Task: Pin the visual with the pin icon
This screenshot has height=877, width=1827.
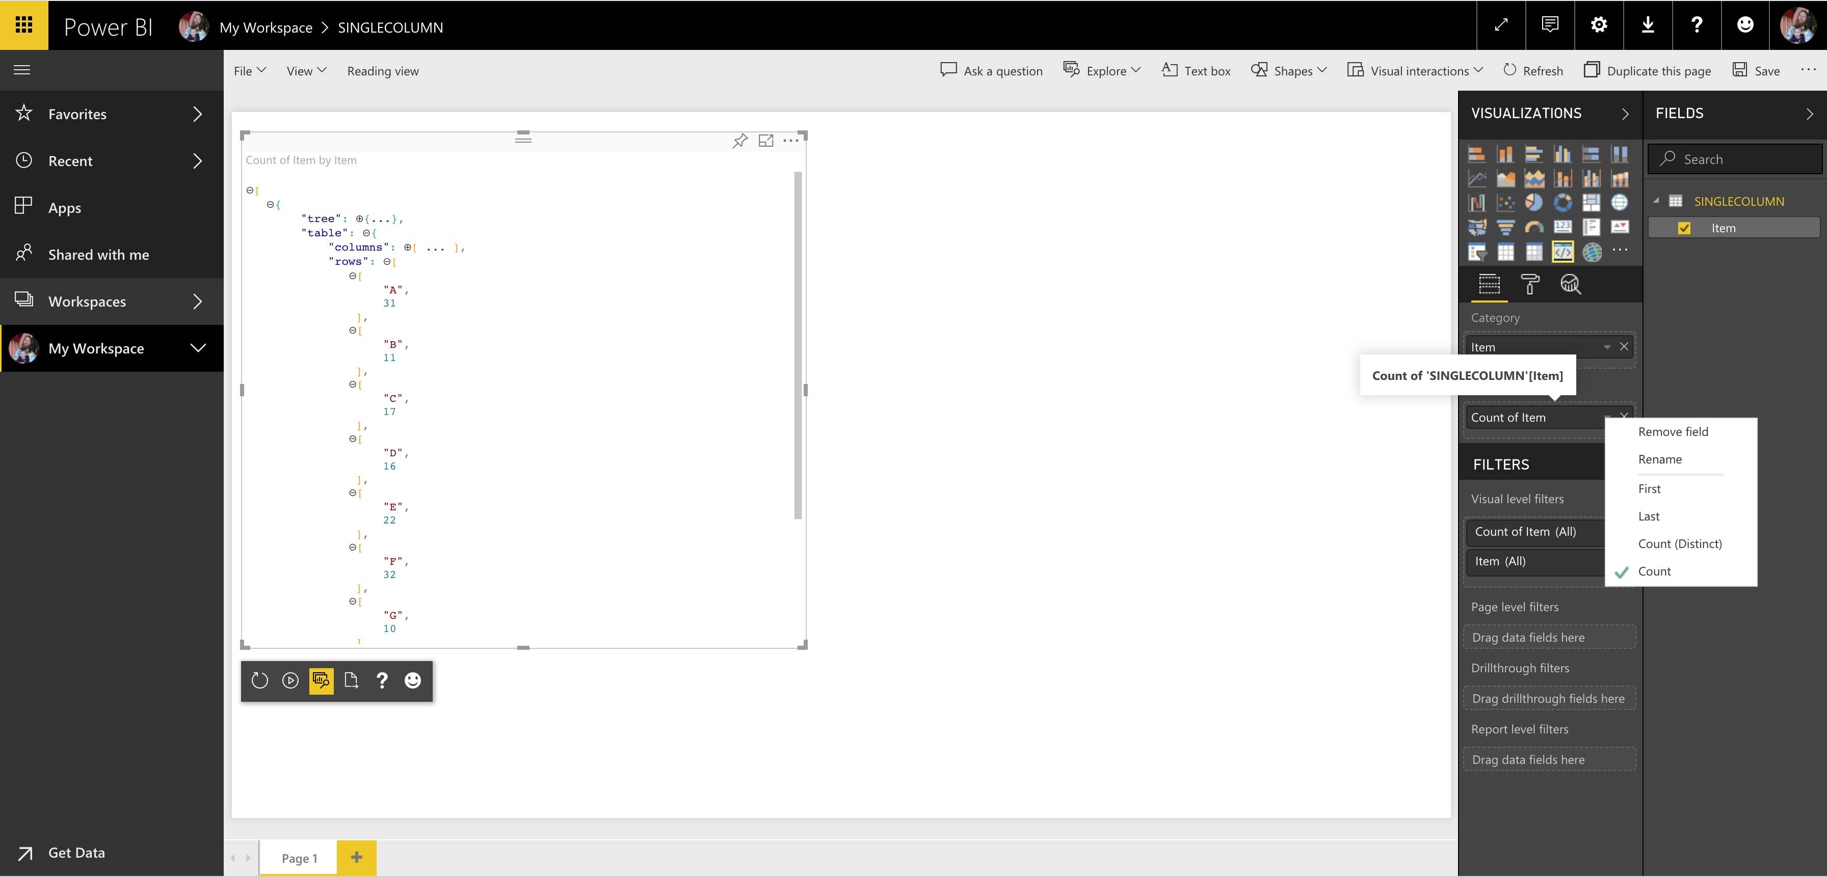Action: point(740,141)
